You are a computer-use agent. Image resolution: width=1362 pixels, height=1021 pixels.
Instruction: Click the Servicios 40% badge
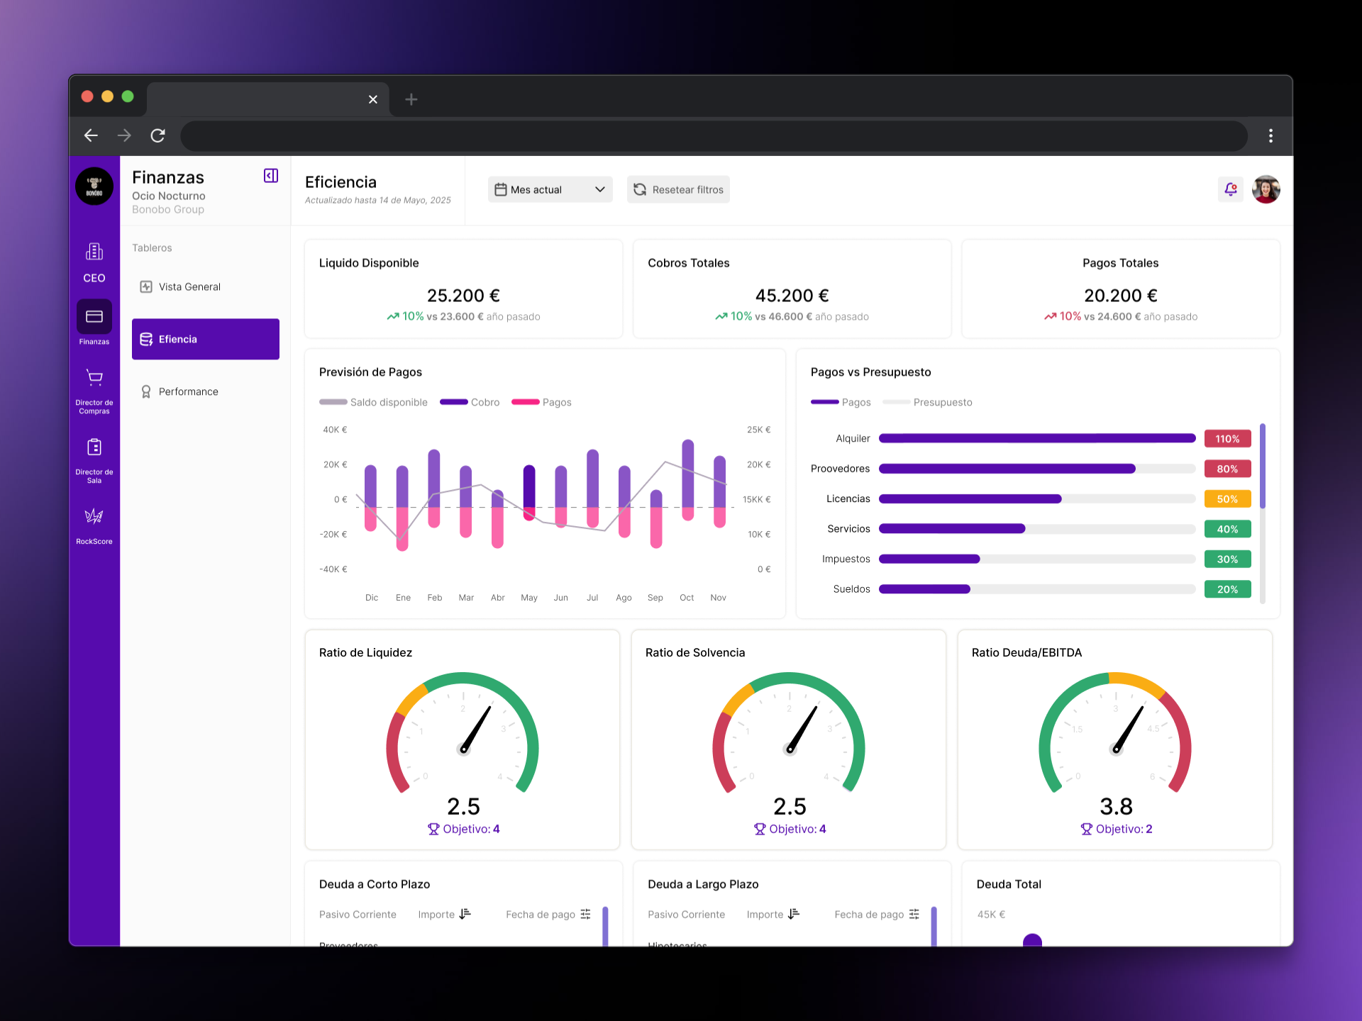tap(1227, 529)
